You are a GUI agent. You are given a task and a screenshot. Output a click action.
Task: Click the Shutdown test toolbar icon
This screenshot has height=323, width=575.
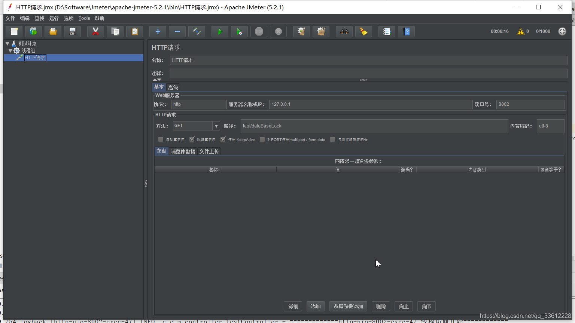click(278, 31)
